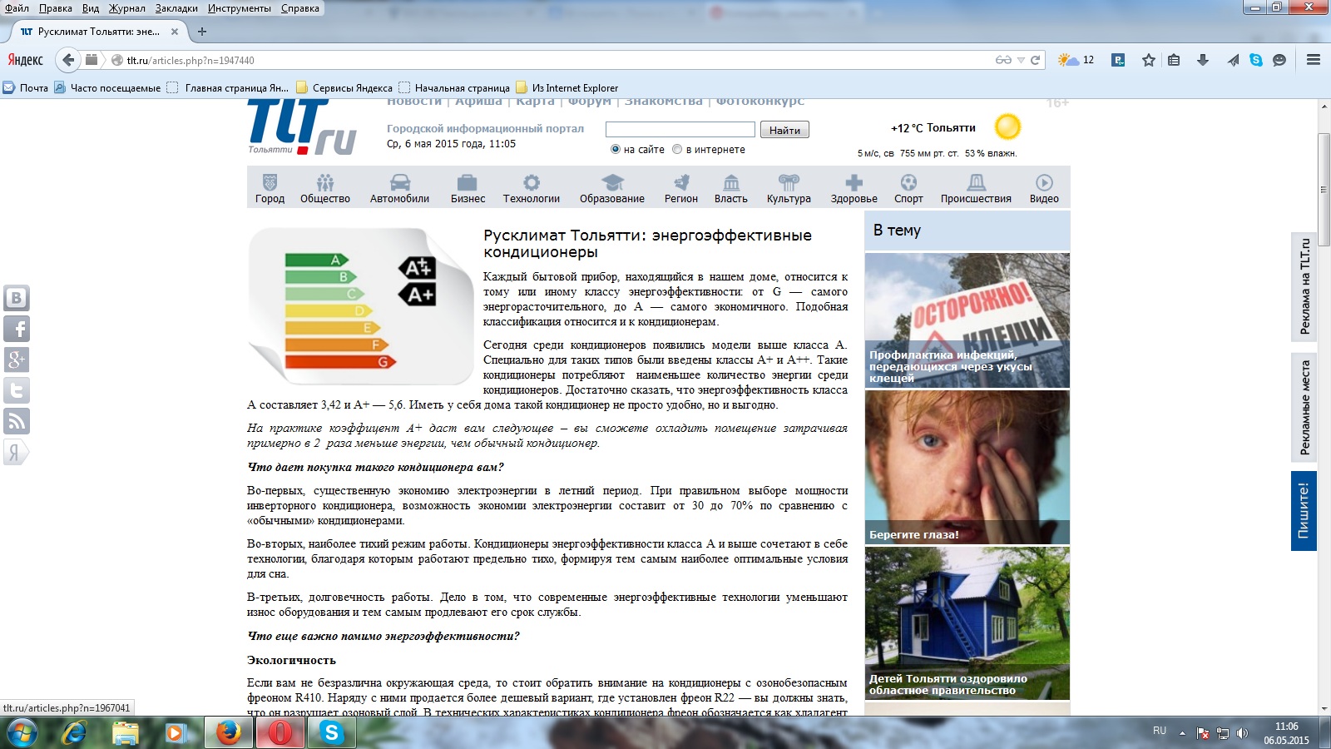This screenshot has height=749, width=1331.
Task: Click the 'Рекламные места' side tab
Action: 1304,407
